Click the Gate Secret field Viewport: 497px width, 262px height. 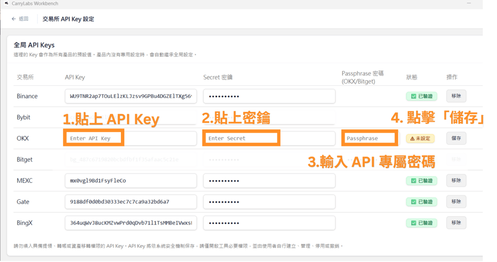pyautogui.click(x=269, y=201)
